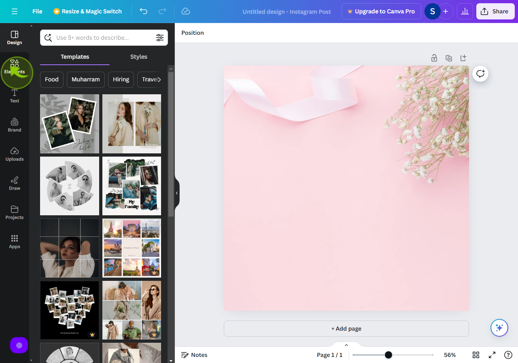Choose the beige fashion collage template

click(132, 310)
